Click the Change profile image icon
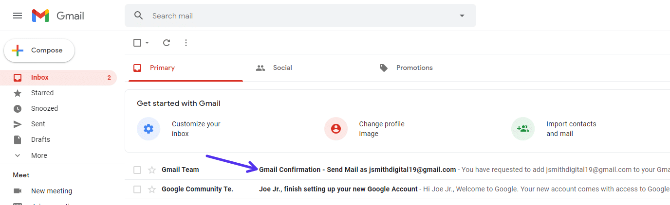Viewport: 670px width, 205px height. coord(335,129)
